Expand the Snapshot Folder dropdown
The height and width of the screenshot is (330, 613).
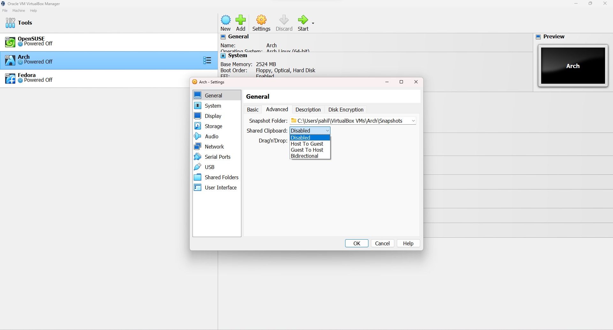click(413, 121)
